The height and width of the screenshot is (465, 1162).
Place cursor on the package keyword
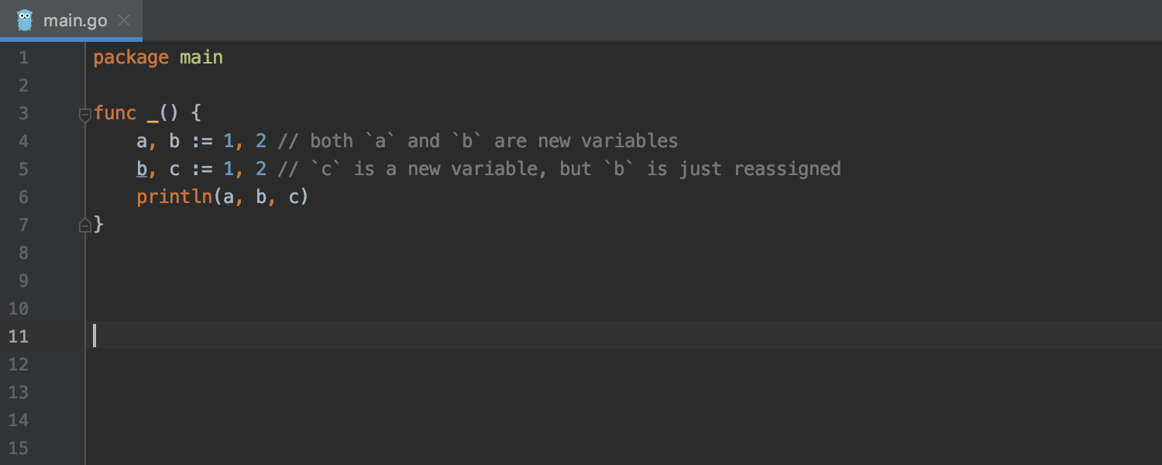click(x=131, y=57)
